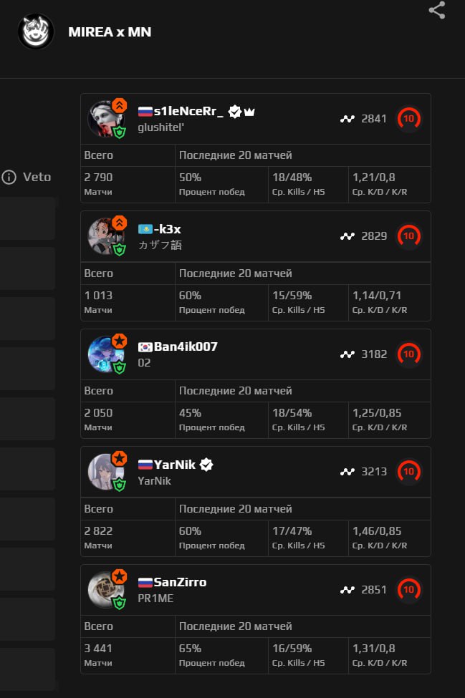465x698 pixels.
Task: Select the Veto label in left panel
Action: point(37,177)
